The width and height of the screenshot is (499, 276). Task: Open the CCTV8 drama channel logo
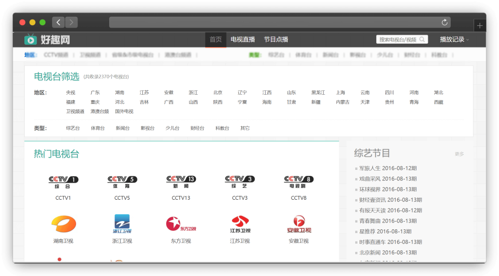299,182
